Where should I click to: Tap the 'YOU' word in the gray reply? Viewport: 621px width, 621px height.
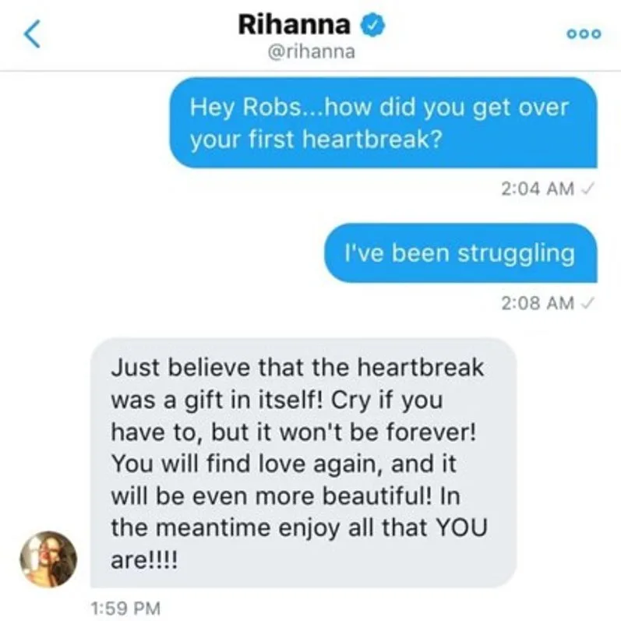[x=461, y=527]
